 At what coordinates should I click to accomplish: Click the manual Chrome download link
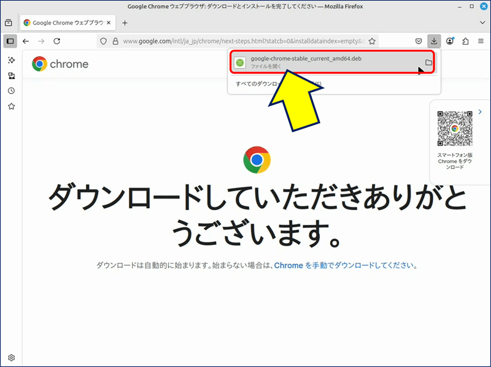coord(344,265)
